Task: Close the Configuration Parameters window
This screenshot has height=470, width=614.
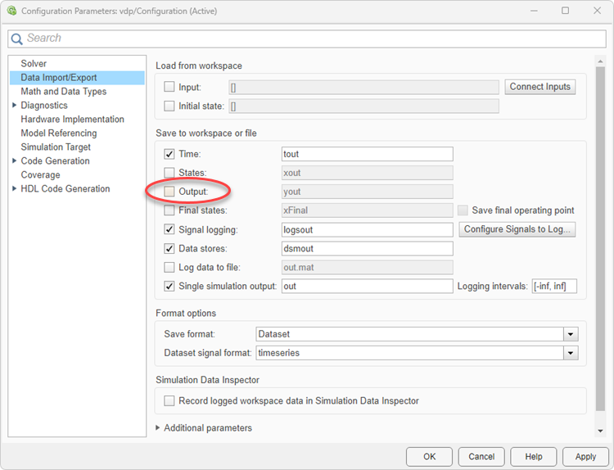Action: click(x=597, y=11)
